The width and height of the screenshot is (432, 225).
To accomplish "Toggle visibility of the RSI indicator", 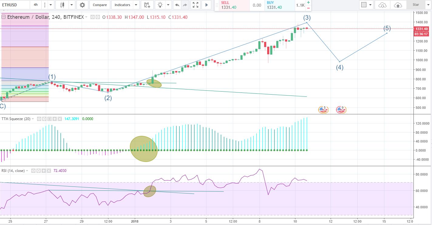I will point(33,171).
